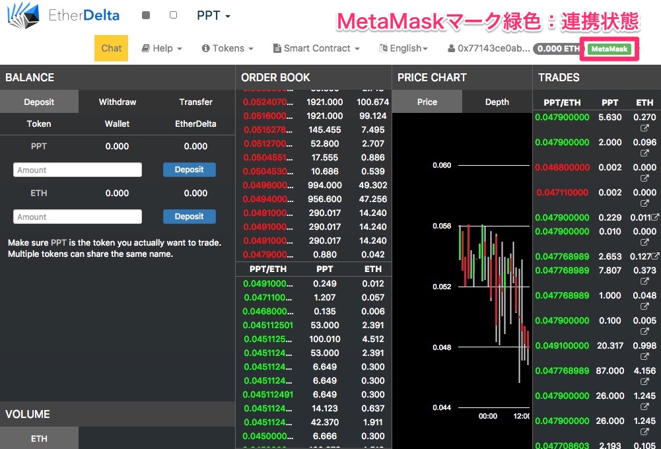661x449 pixels.
Task: Select the filled dark theme square
Action: click(x=146, y=15)
